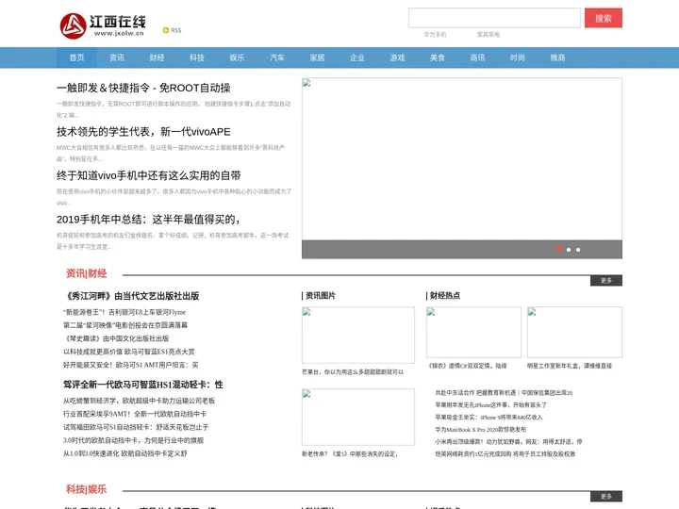Open article 《秀江河畔》由当代文艺出版社出版
The height and width of the screenshot is (509, 679).
click(131, 296)
